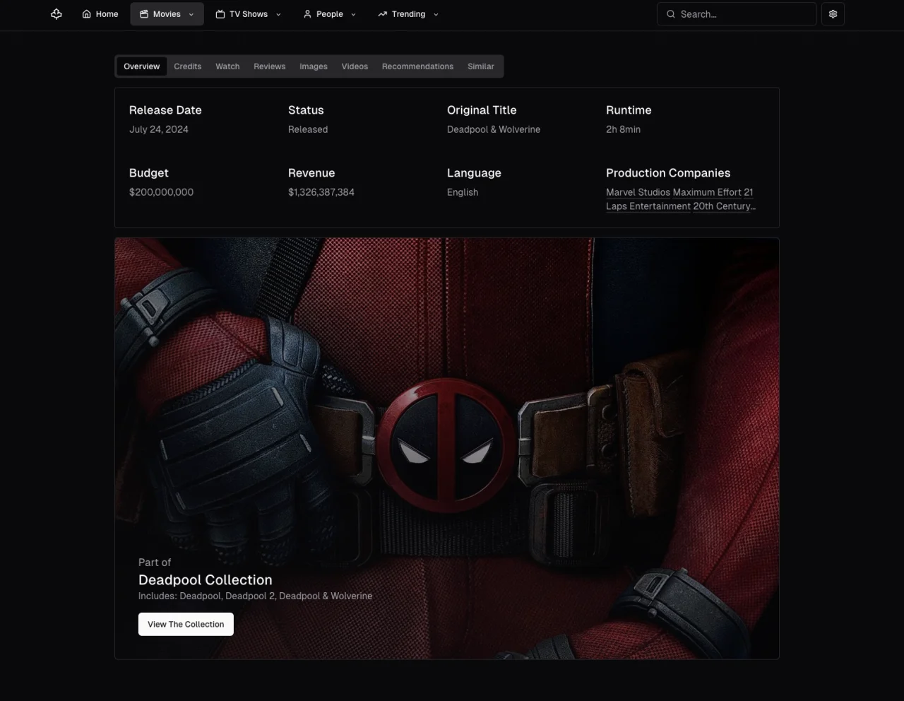Click the "Production Companies" heading
Viewport: 904px width, 701px height.
pos(668,173)
